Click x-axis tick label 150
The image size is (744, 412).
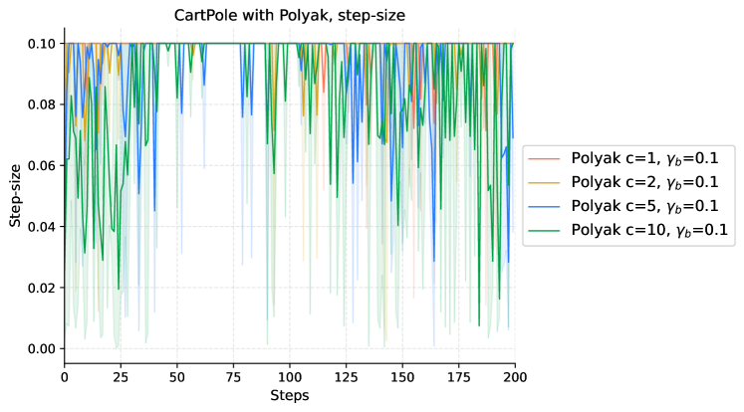tap(402, 377)
